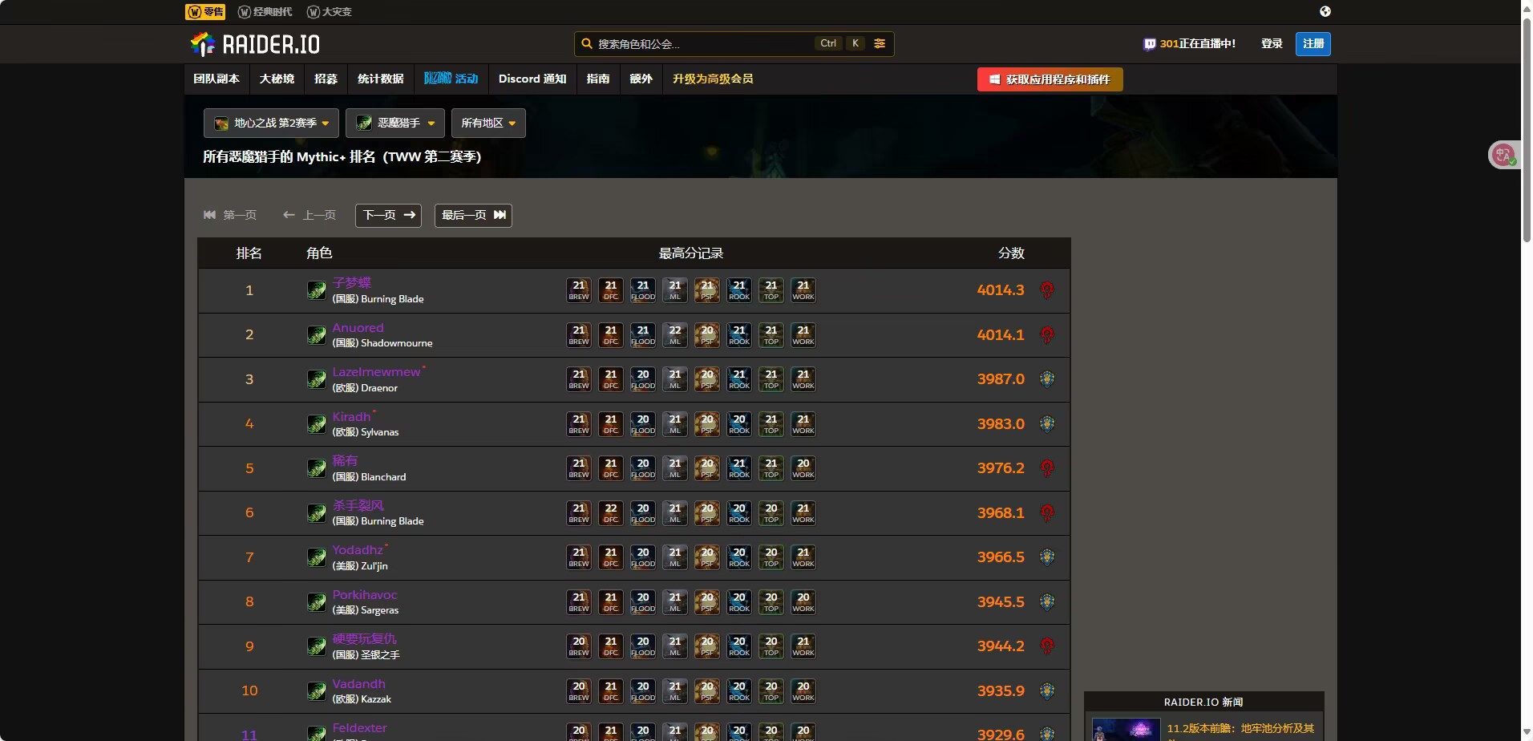Viewport: 1533px width, 741px height.
Task: Click the 登录 login link
Action: pyautogui.click(x=1272, y=43)
